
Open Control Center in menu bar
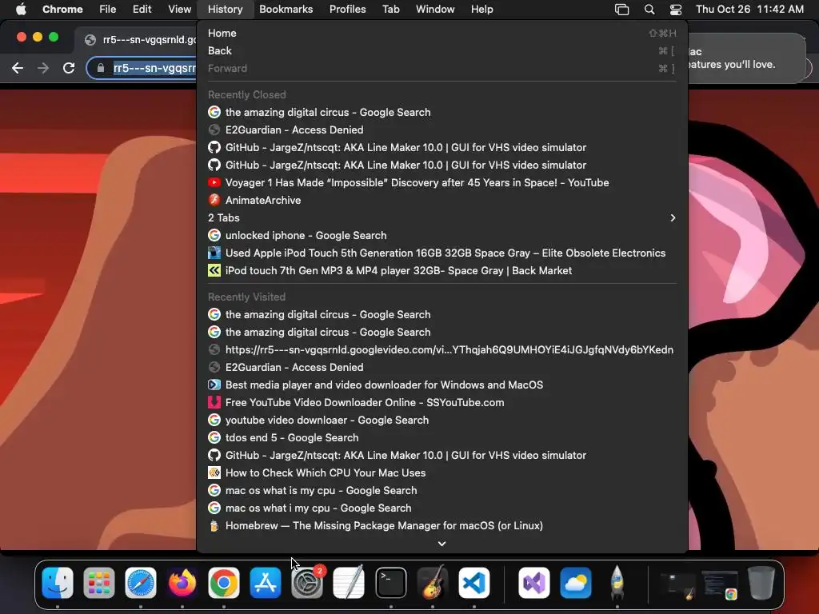tap(675, 9)
